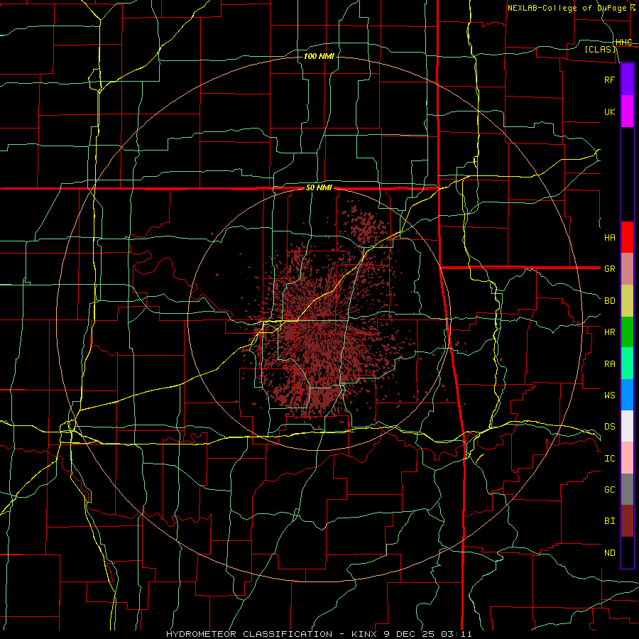Click the NEXLAB-College of DuPage text

tap(567, 8)
